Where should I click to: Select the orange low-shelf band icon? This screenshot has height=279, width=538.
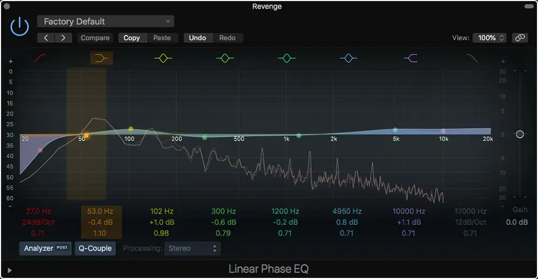(101, 58)
